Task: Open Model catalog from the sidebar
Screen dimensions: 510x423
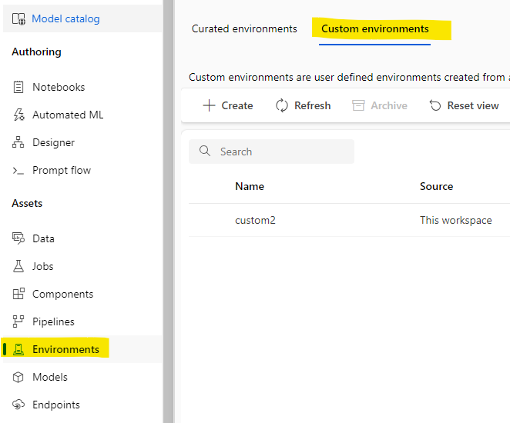Action: [x=65, y=18]
